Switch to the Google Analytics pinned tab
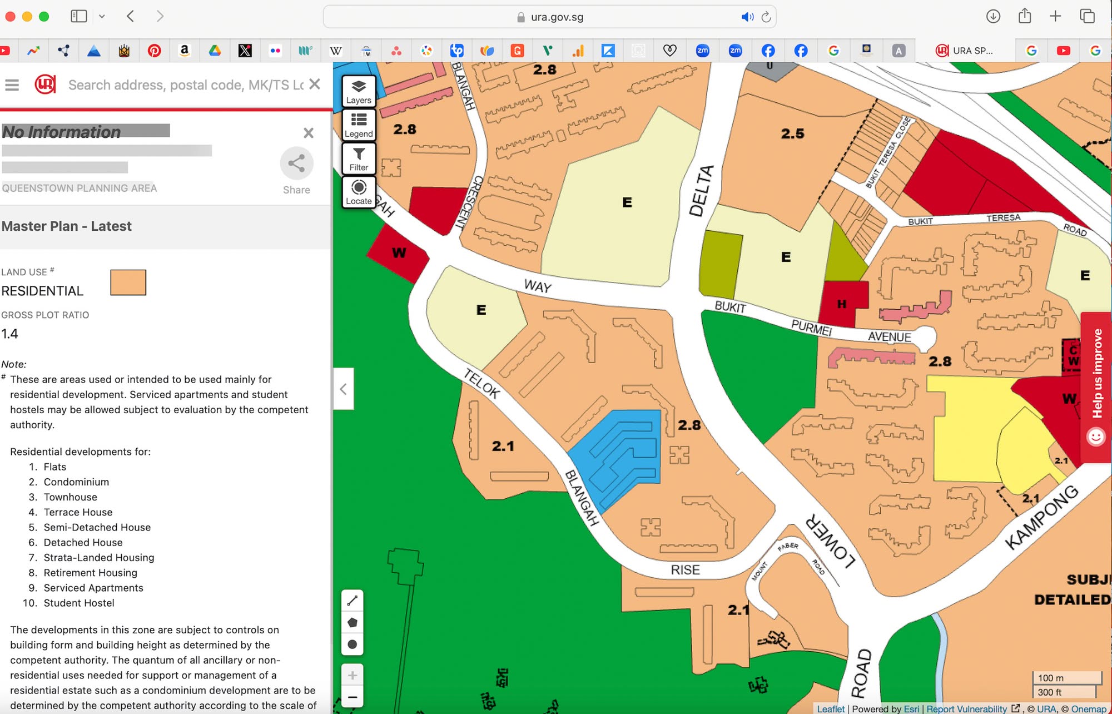 tap(578, 51)
